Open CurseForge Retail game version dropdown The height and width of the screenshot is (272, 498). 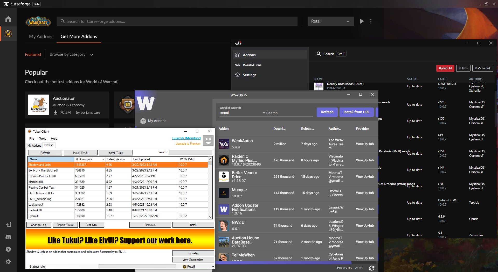pyautogui.click(x=331, y=21)
